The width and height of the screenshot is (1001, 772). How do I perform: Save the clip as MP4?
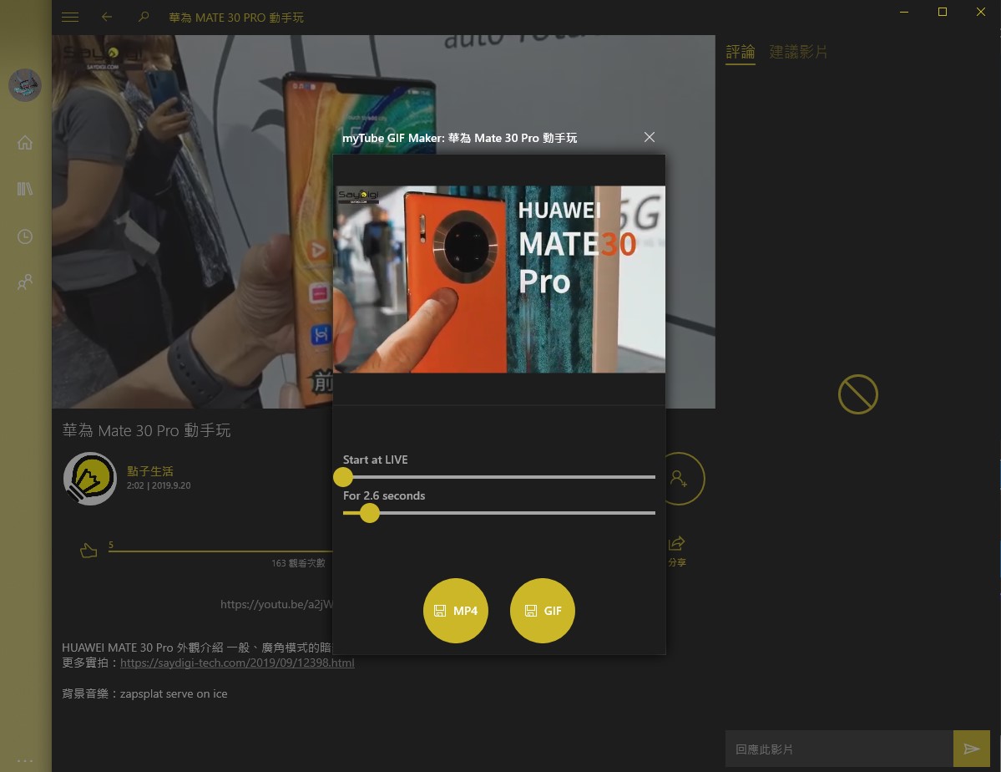tap(456, 610)
